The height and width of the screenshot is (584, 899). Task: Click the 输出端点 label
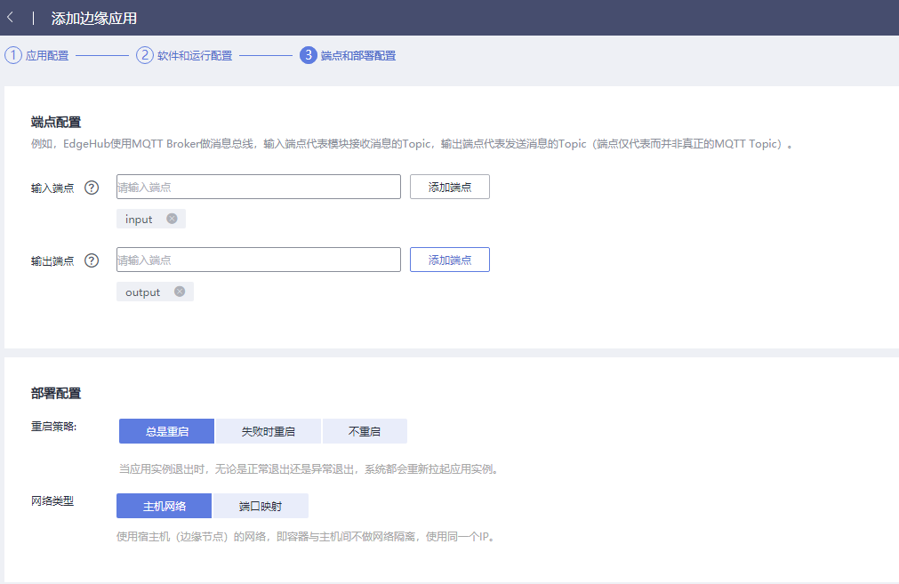click(x=52, y=260)
